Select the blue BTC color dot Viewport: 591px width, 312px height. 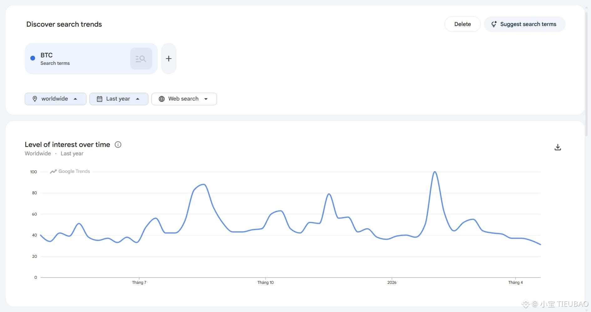click(x=33, y=58)
